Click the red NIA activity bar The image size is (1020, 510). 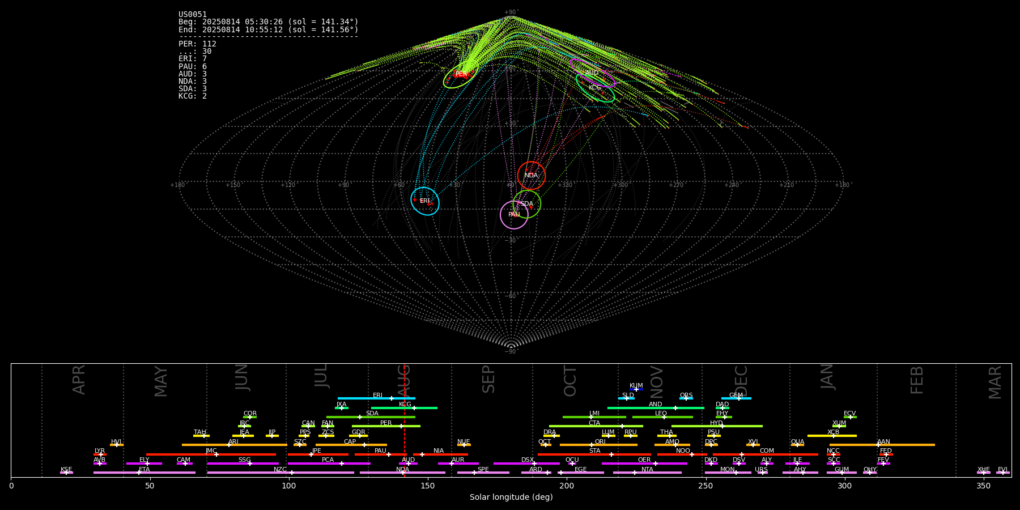pyautogui.click(x=440, y=454)
